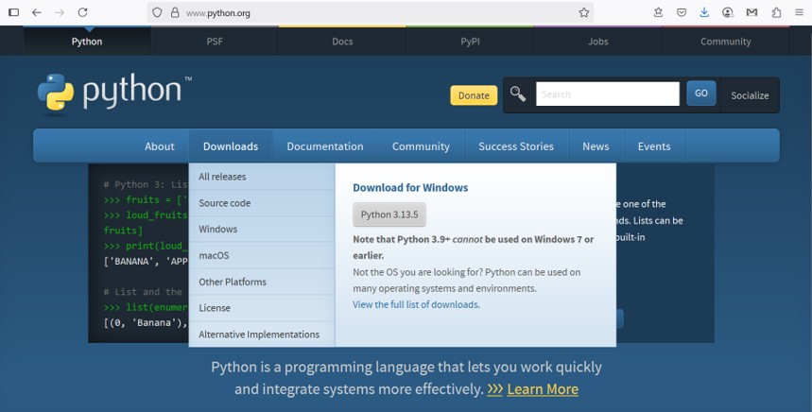This screenshot has height=412, width=812.
Task: Select Windows in Downloads submenu
Action: tap(262, 229)
